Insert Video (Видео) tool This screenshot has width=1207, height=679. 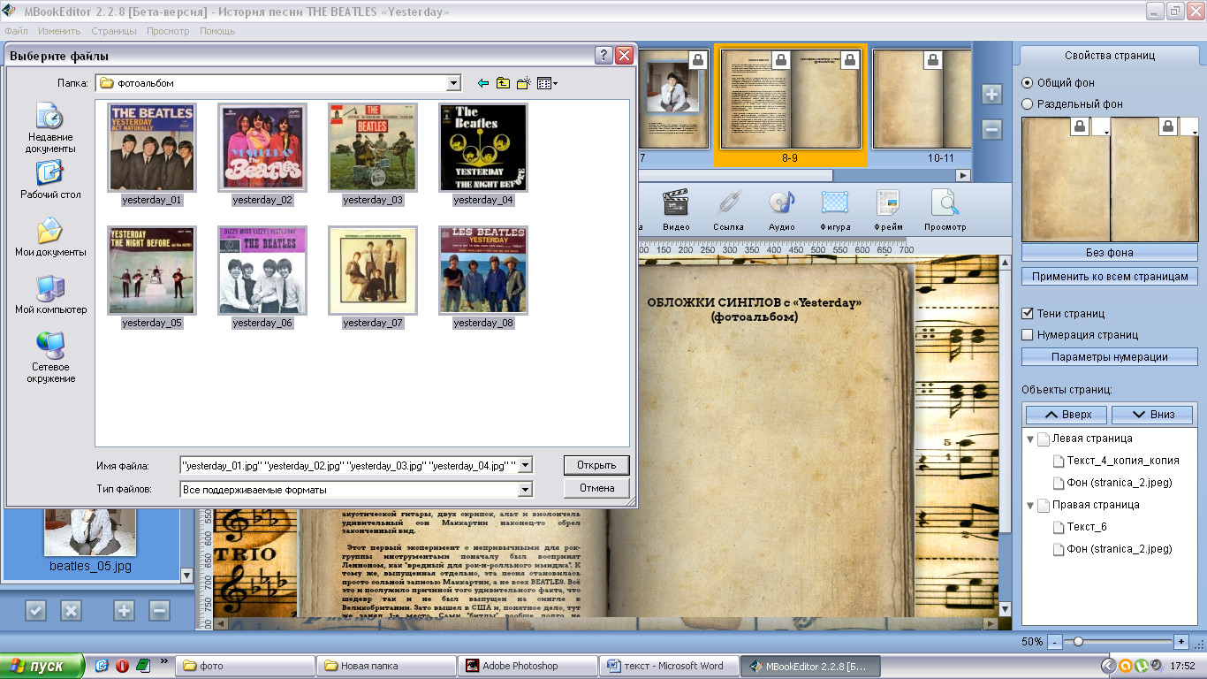[676, 210]
